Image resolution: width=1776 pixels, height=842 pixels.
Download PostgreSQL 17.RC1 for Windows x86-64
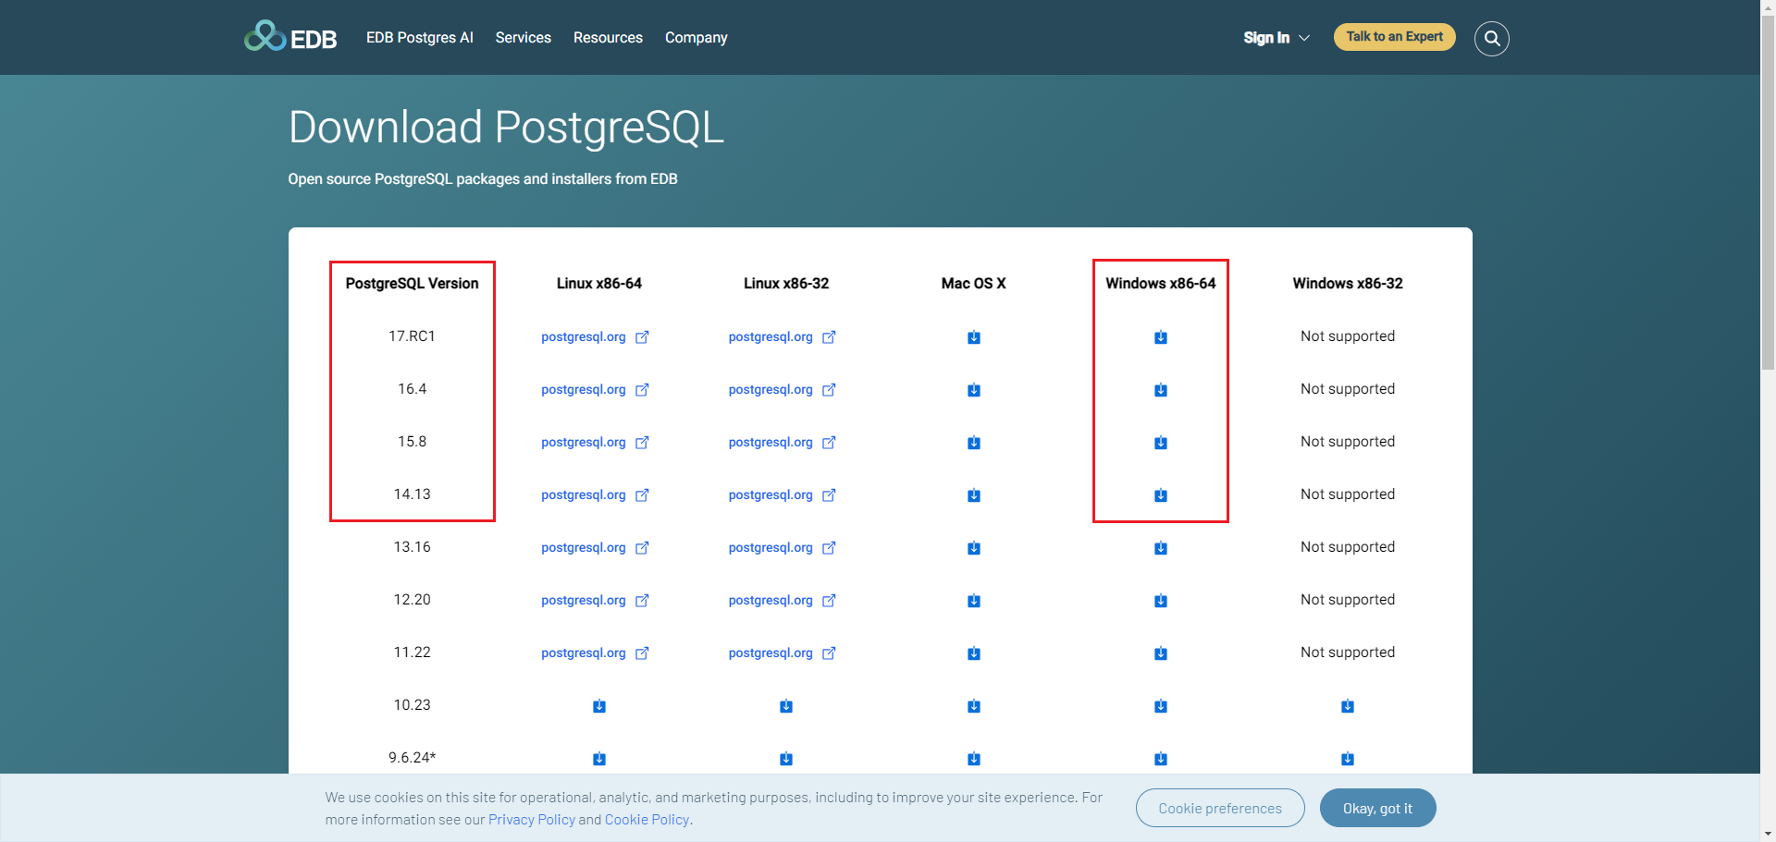[x=1161, y=337]
